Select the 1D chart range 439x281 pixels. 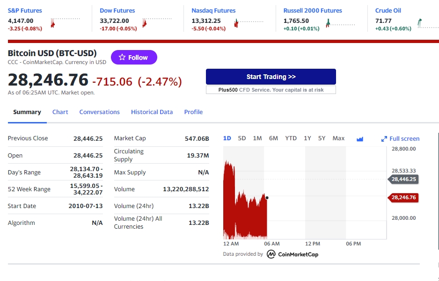coord(227,138)
